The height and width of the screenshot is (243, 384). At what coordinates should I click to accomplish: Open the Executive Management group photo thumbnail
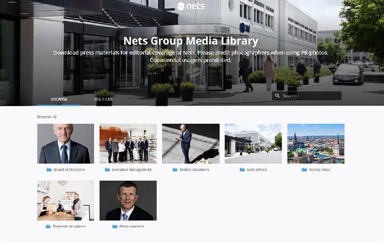tap(128, 144)
